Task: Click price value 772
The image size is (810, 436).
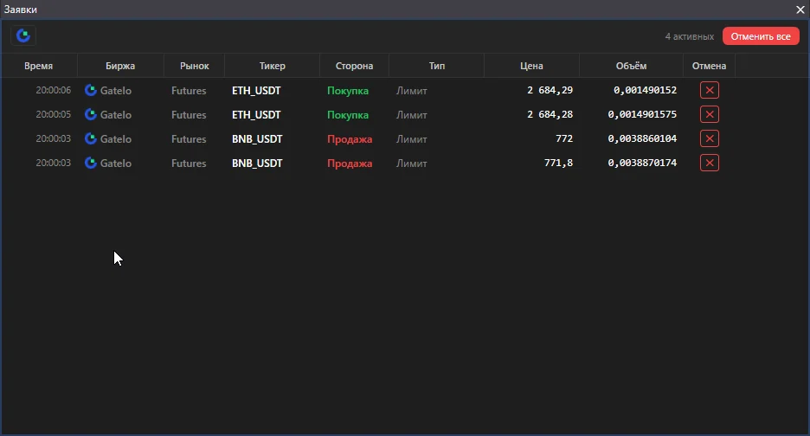Action: [x=564, y=138]
